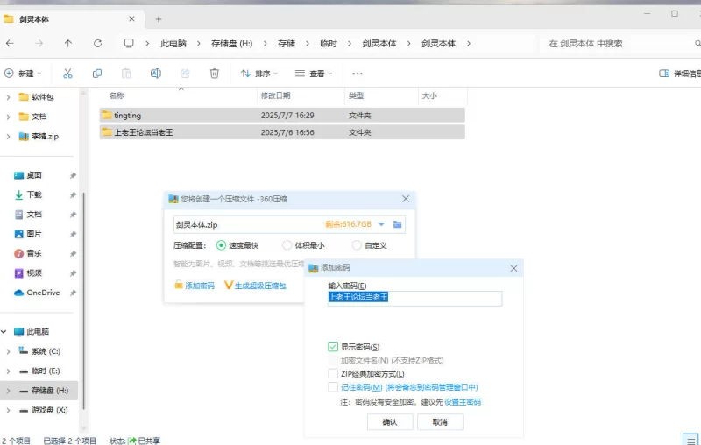This screenshot has height=445, width=701.
Task: Click the Cut scissors icon in toolbar
Action: coord(67,74)
